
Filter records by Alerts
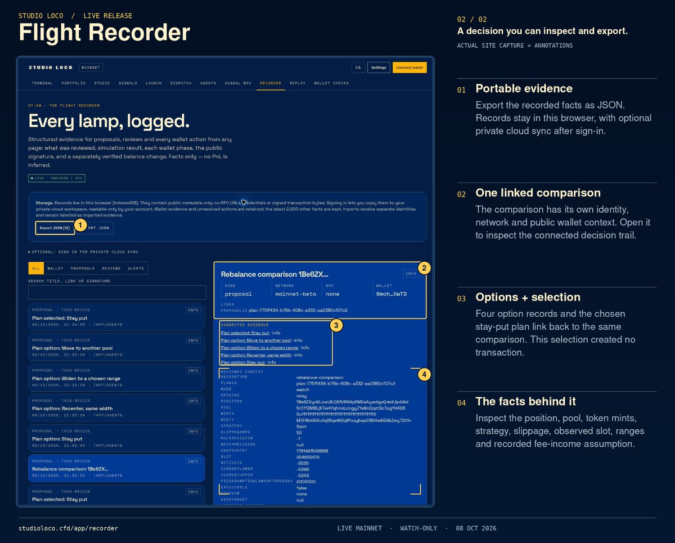[x=136, y=268]
